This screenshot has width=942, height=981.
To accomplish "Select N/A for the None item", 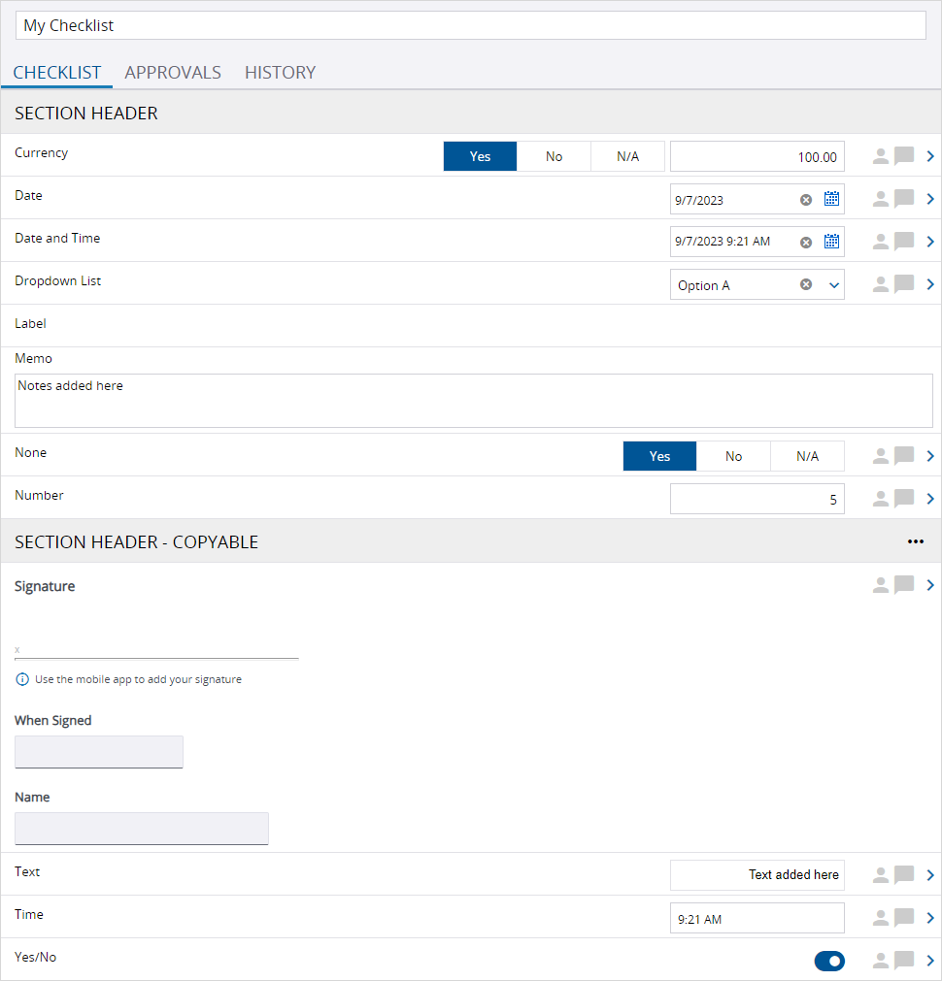I will tap(807, 456).
